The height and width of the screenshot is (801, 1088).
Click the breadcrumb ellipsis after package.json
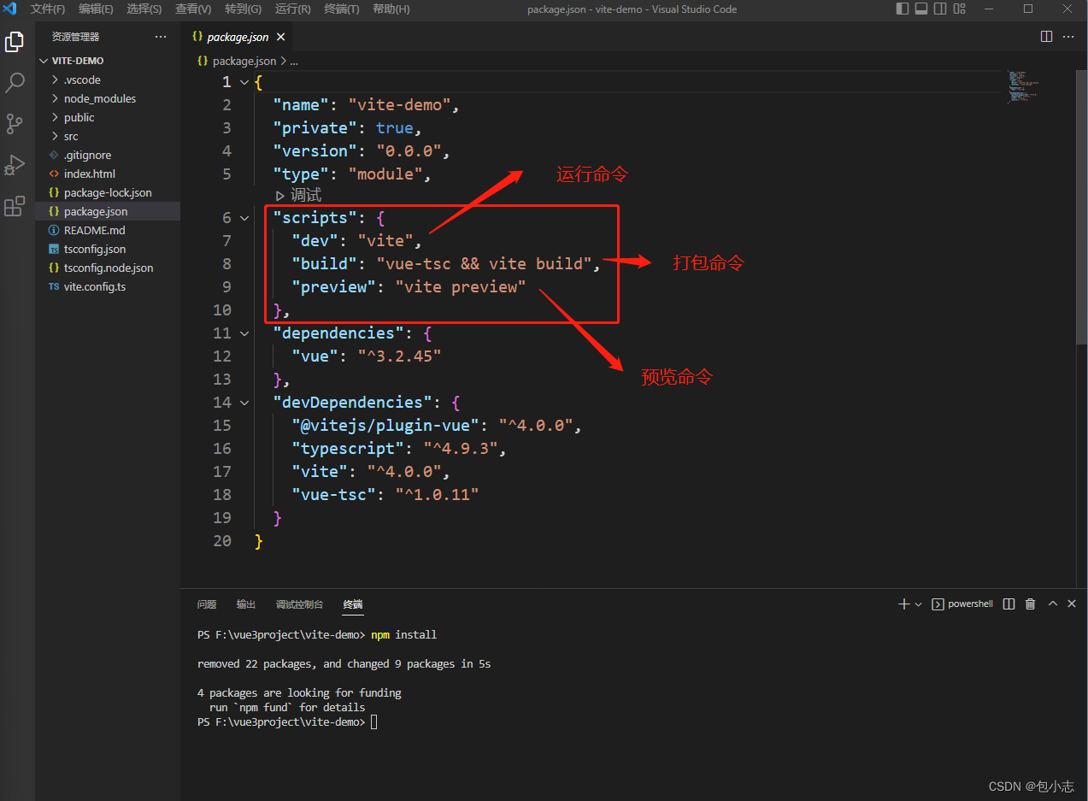(x=294, y=62)
